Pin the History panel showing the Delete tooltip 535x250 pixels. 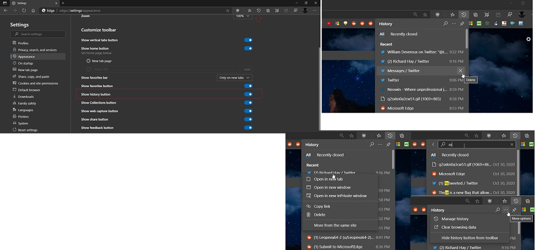(462, 24)
